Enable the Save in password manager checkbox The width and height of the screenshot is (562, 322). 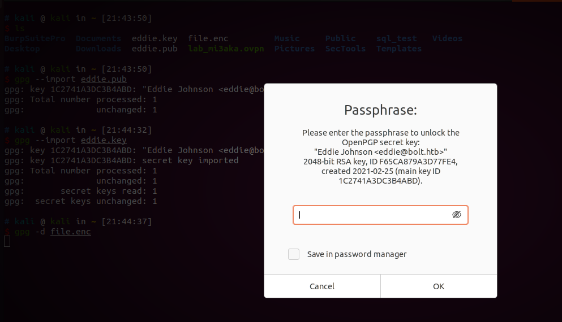(x=294, y=254)
